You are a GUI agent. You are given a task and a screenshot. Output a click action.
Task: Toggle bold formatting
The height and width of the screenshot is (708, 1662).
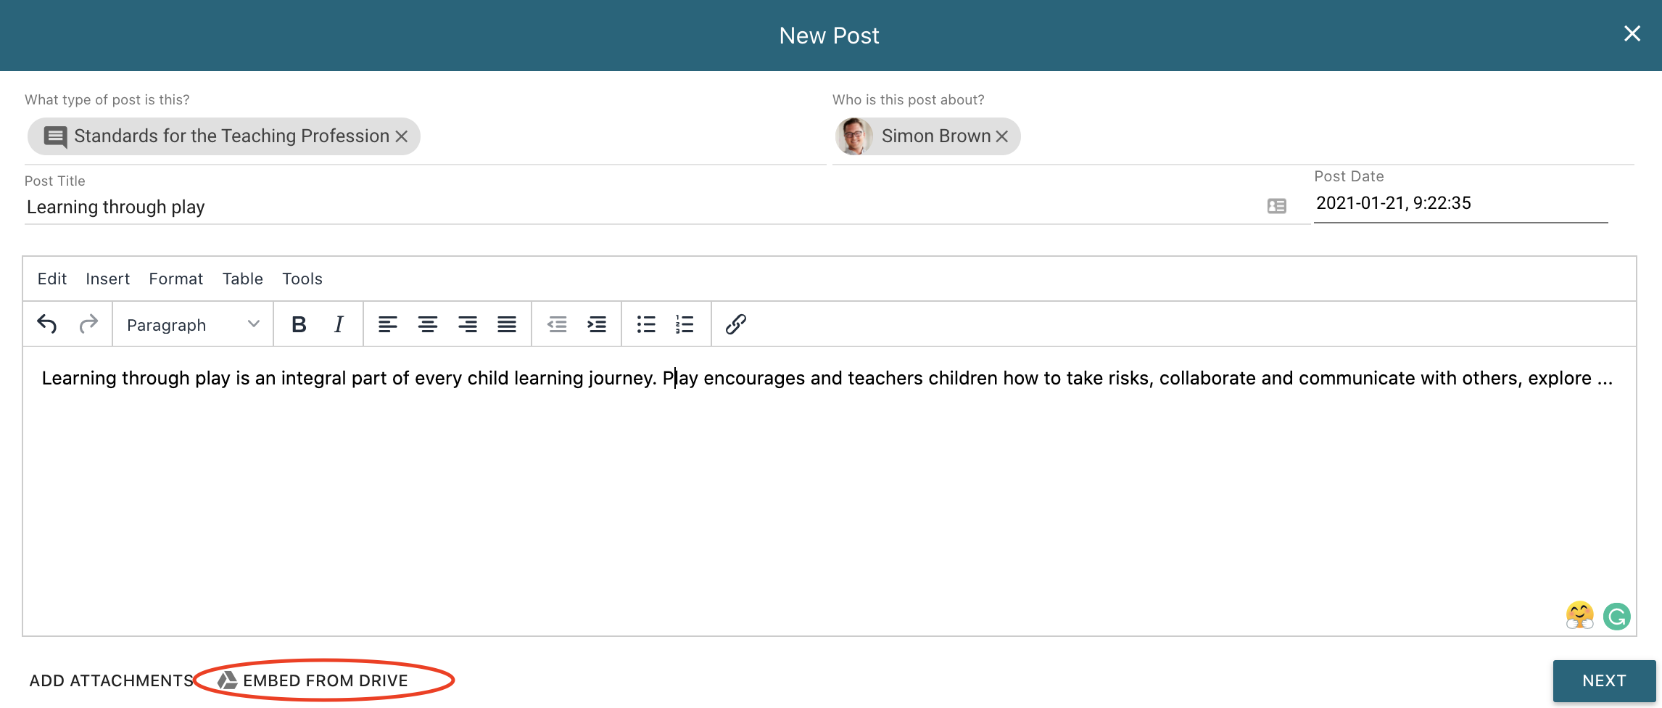click(299, 324)
